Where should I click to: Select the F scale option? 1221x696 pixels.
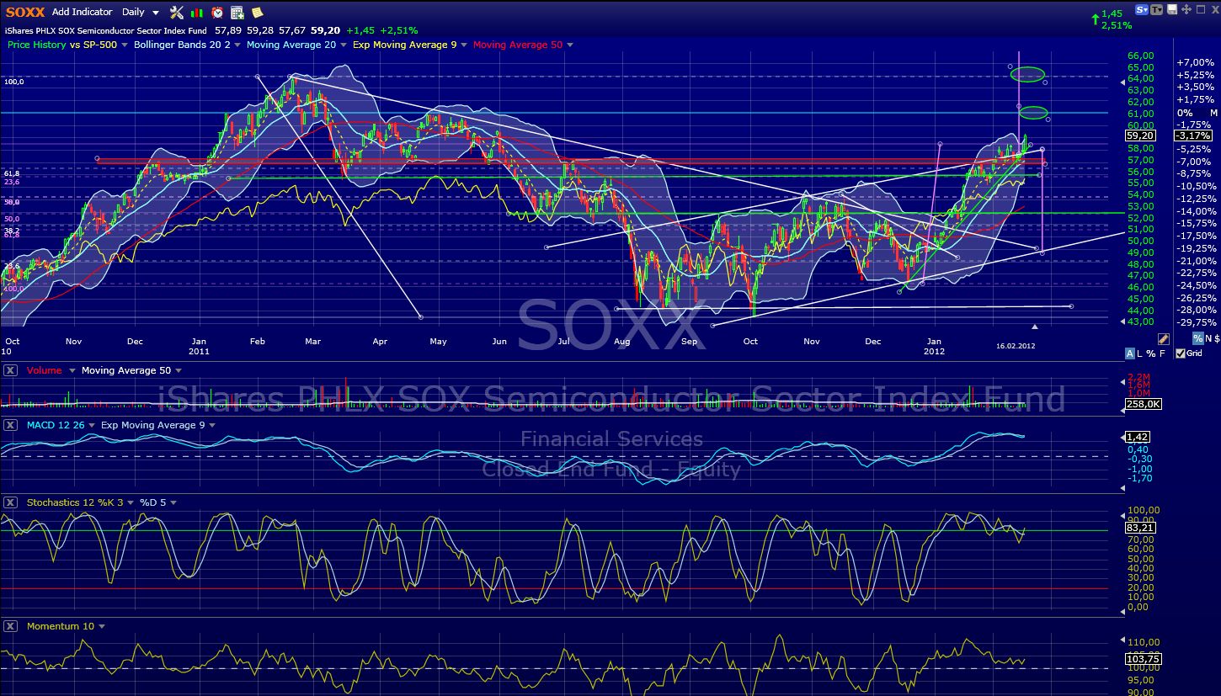point(1162,353)
